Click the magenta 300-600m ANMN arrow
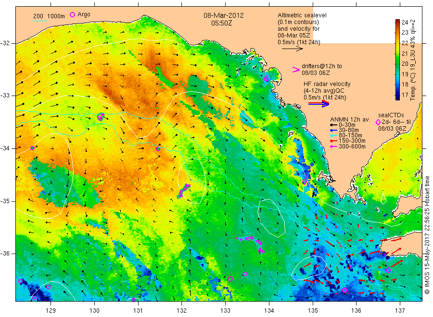433x317 pixels. click(333, 146)
